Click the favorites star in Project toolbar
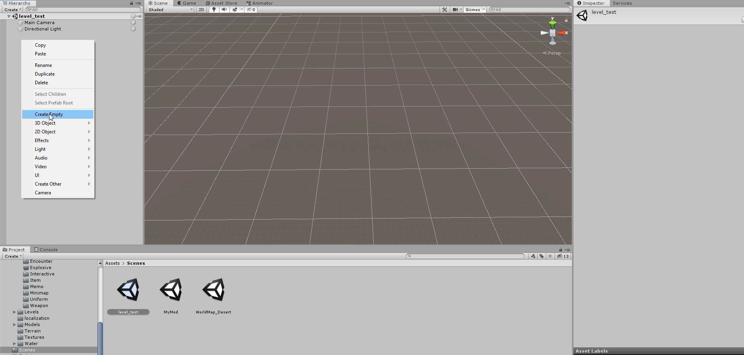This screenshot has height=355, width=744. point(550,256)
